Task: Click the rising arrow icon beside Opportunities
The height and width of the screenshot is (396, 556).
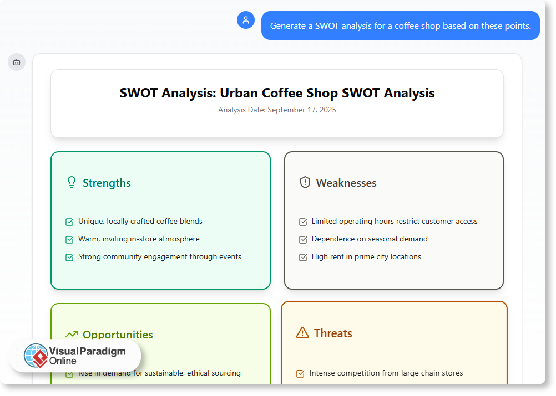Action: click(x=71, y=334)
